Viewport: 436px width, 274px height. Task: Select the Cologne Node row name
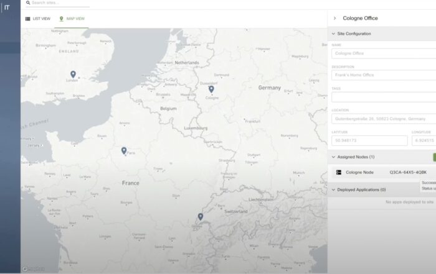[x=359, y=172]
